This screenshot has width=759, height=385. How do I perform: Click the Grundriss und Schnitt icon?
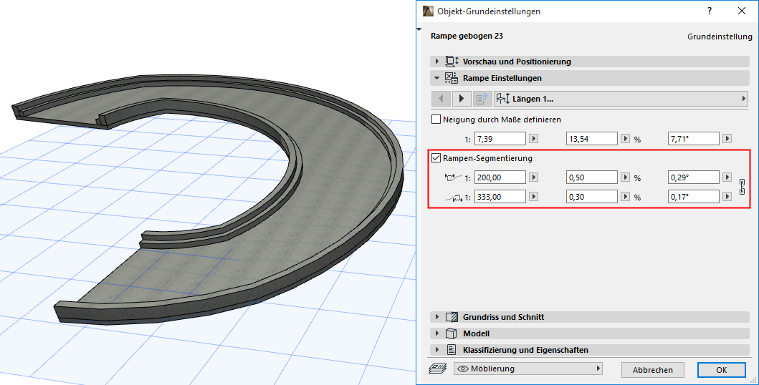tap(451, 317)
